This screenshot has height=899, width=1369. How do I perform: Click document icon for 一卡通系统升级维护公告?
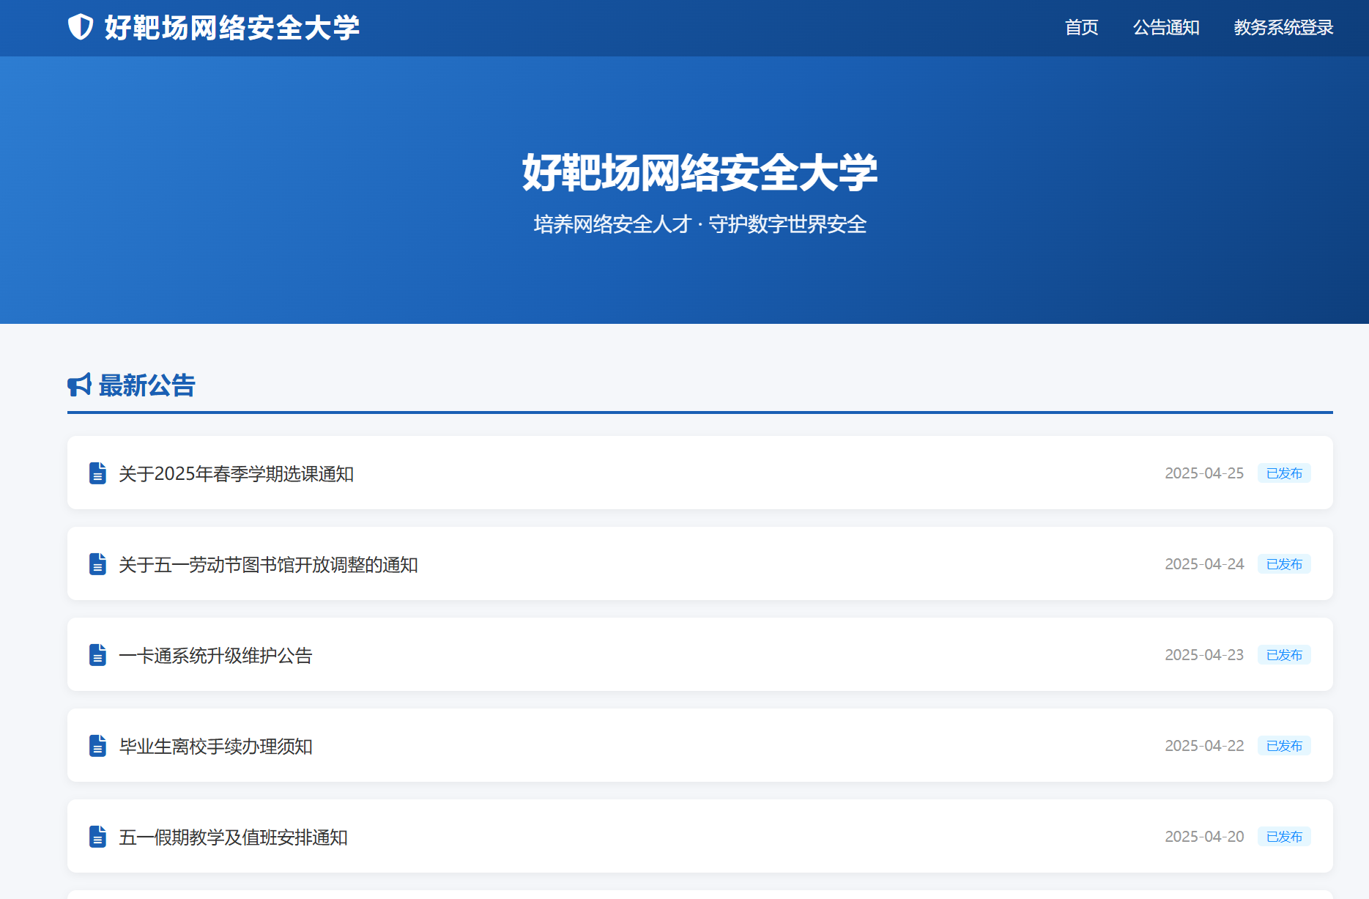coord(97,655)
